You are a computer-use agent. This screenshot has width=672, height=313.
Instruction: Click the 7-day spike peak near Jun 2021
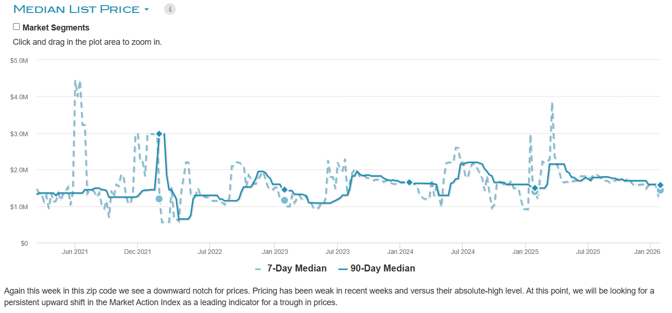[75, 81]
